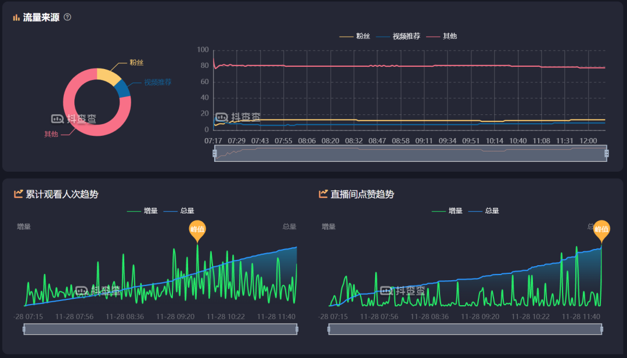
Task: Click the 峰值 pin on viewer trend chart
Action: 197,230
